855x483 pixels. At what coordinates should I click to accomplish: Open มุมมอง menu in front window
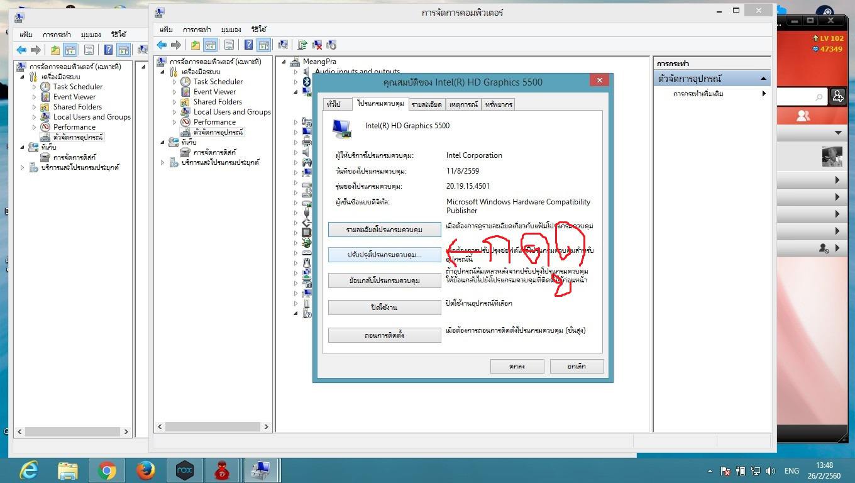coord(231,30)
